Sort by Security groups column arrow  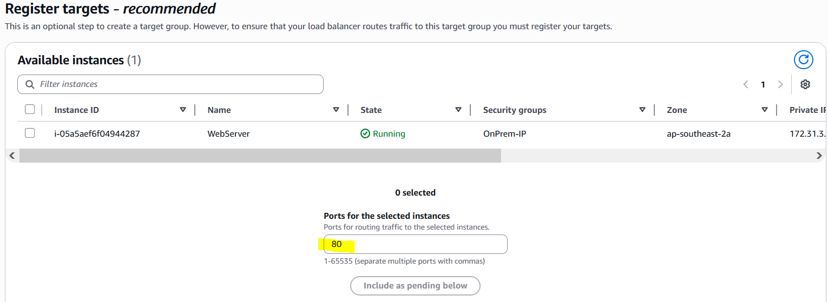(x=642, y=110)
